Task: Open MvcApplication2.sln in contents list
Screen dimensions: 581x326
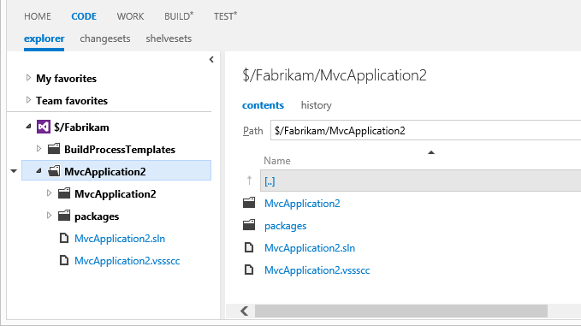Action: pyautogui.click(x=310, y=248)
